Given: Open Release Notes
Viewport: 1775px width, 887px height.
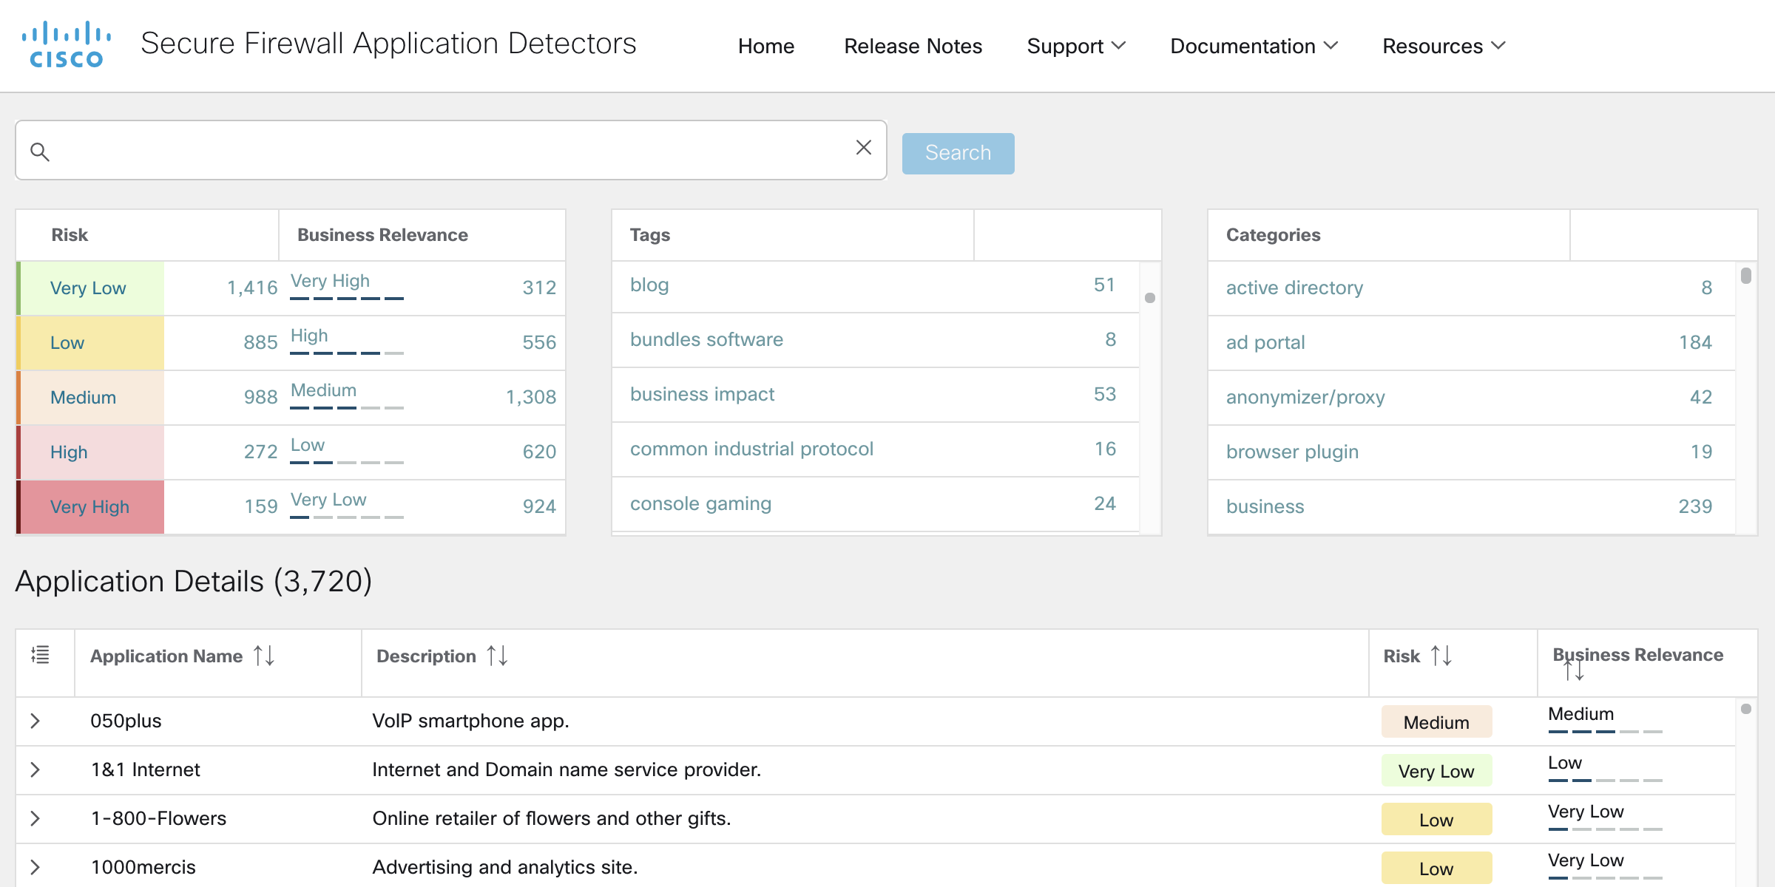Looking at the screenshot, I should pos(913,46).
